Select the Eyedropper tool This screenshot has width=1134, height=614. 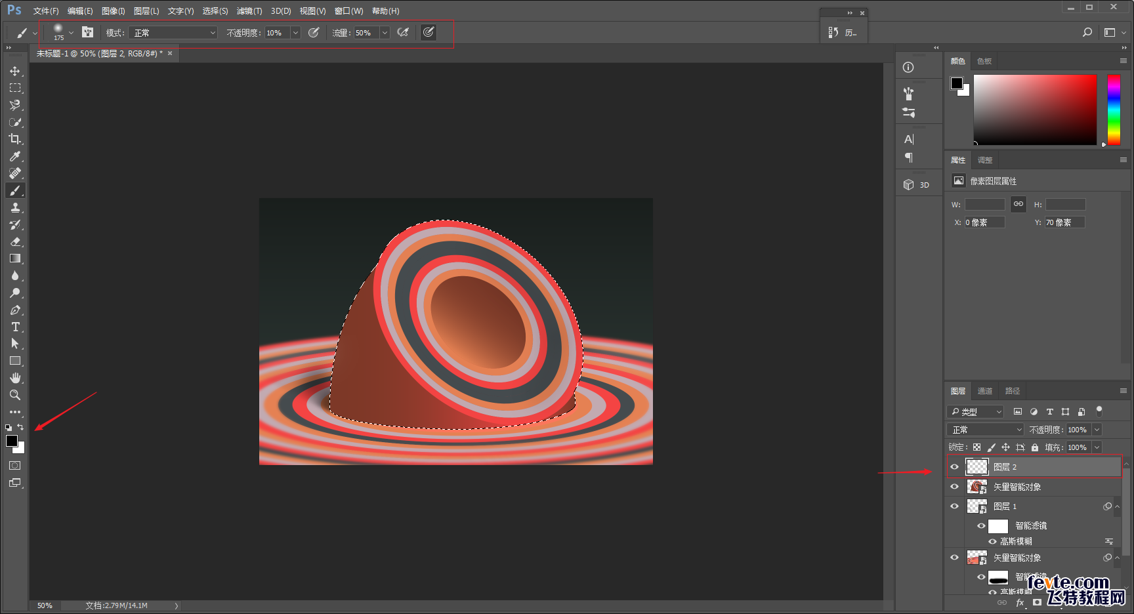tap(14, 156)
